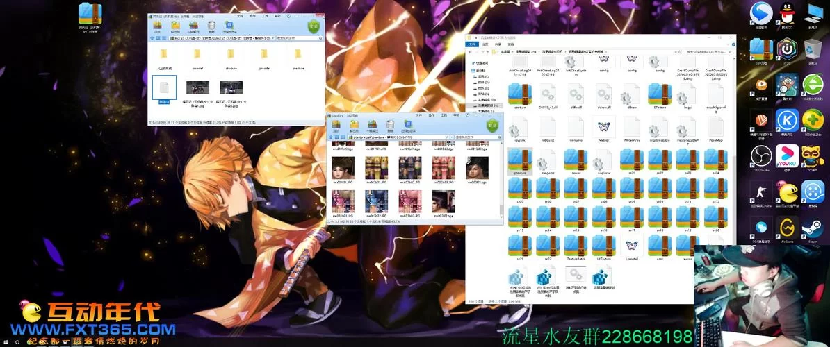Viewport: 830px width, 347px height.
Task: Click File tab in Explorer ribbon
Action: coord(473,45)
